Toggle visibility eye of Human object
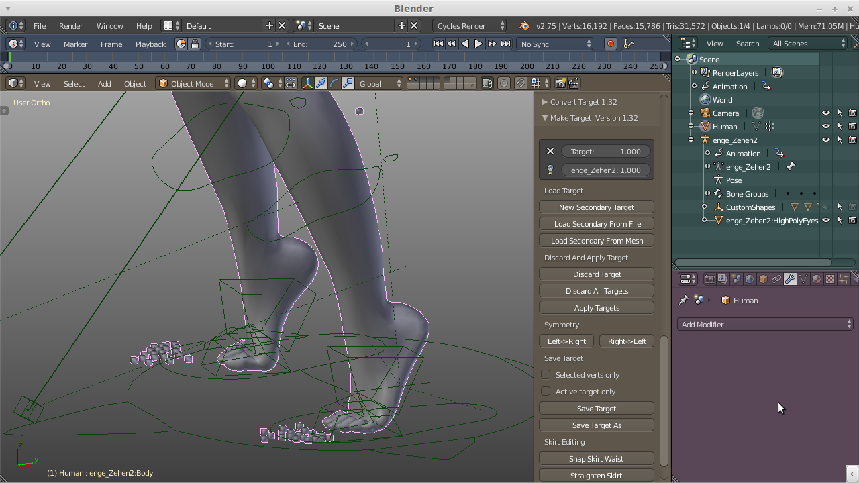 (826, 126)
